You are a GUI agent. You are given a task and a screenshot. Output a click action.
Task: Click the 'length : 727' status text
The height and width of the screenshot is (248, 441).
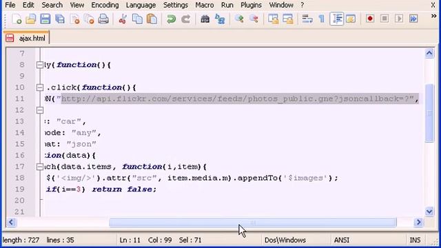click(x=21, y=240)
